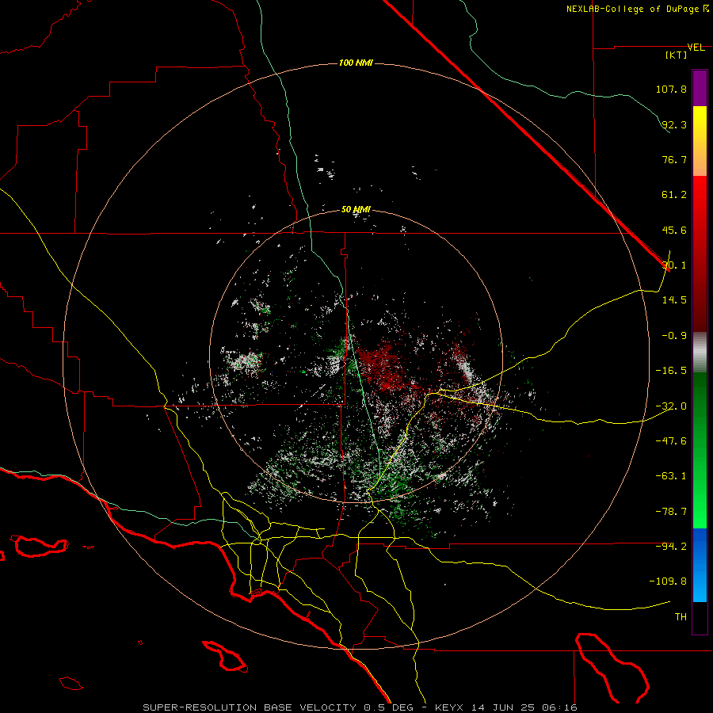713x713 pixels.
Task: Select the 45.6 legend value
Action: pyautogui.click(x=674, y=230)
